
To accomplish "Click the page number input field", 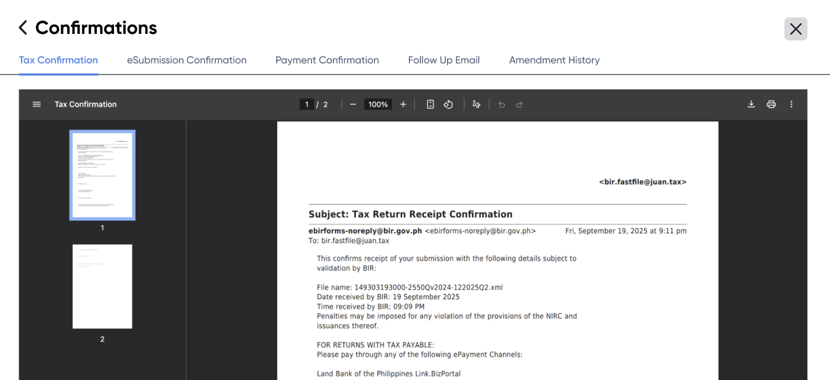I will pyautogui.click(x=307, y=105).
